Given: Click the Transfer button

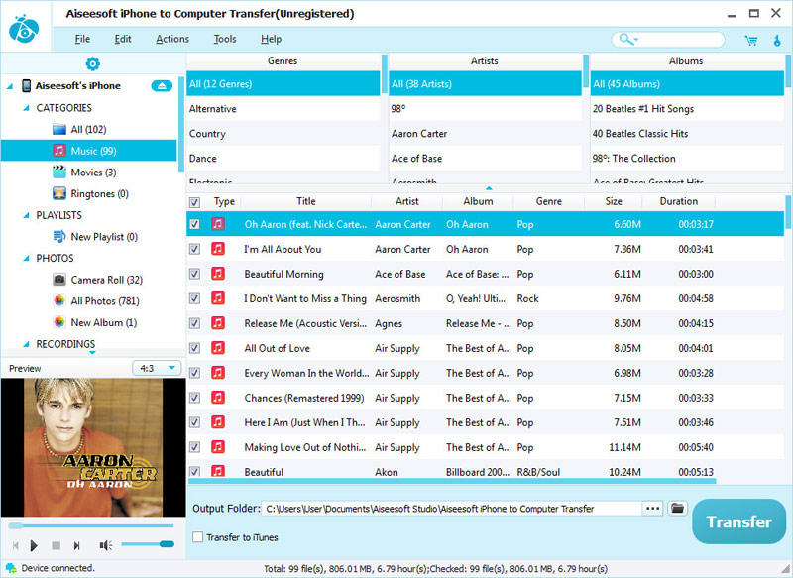Looking at the screenshot, I should (738, 521).
